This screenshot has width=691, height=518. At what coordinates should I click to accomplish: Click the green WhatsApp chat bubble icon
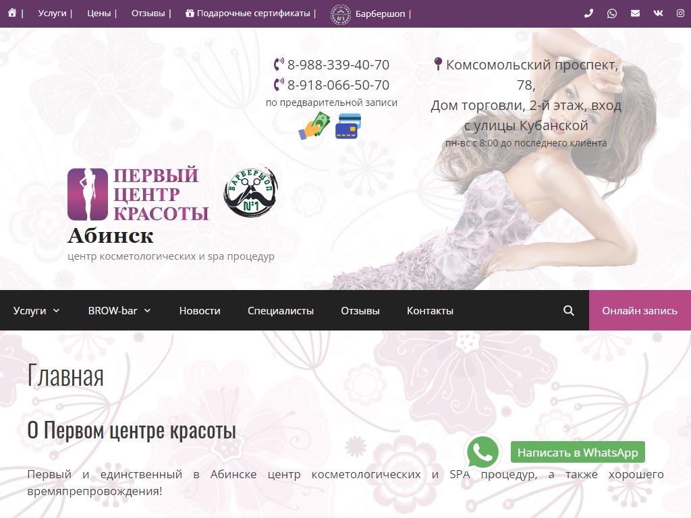483,452
